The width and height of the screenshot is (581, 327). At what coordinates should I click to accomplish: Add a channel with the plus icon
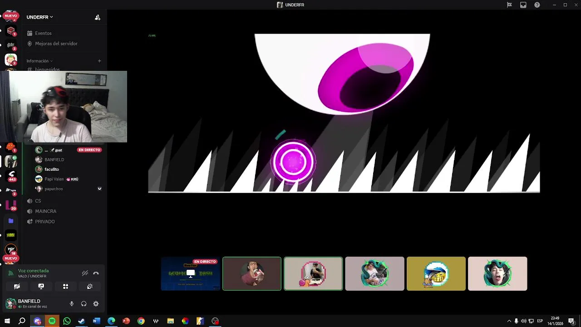pos(99,61)
